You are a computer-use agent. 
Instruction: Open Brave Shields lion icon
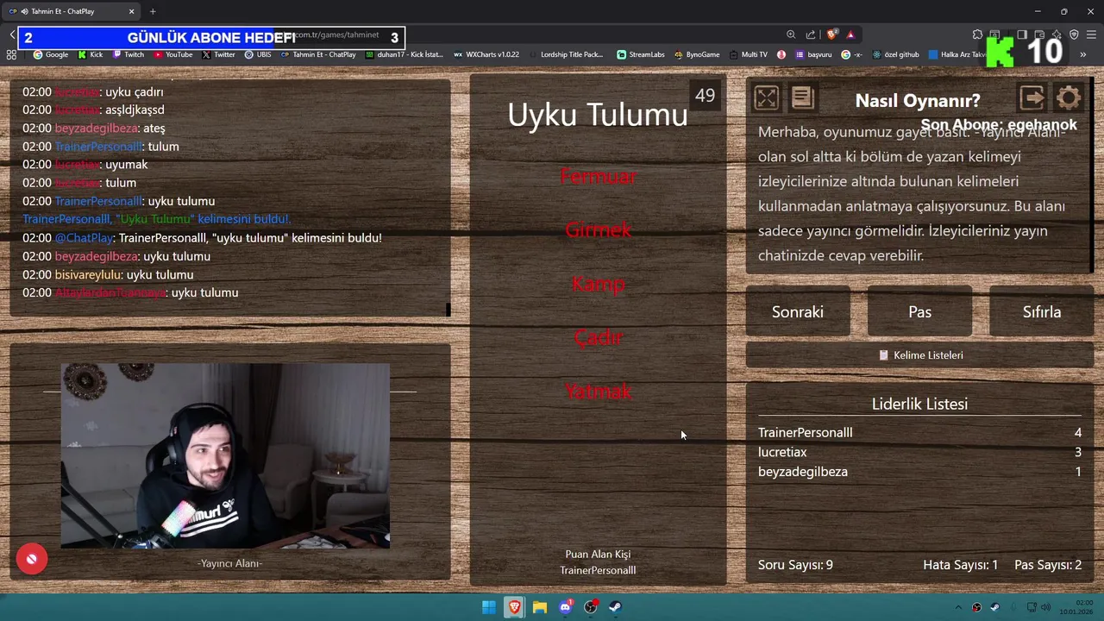(x=831, y=34)
